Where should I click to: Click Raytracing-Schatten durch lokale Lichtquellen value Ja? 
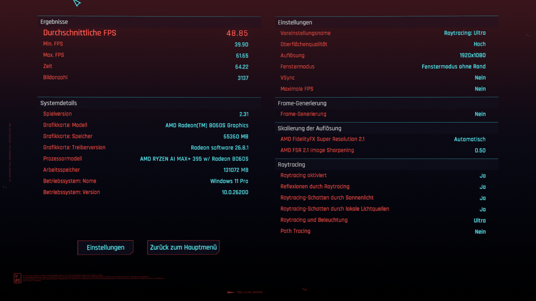[482, 209]
